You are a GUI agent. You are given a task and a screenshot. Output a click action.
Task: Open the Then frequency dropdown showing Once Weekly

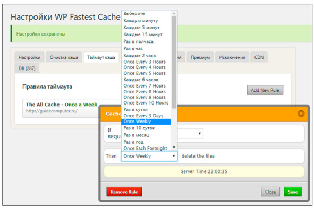pyautogui.click(x=149, y=156)
